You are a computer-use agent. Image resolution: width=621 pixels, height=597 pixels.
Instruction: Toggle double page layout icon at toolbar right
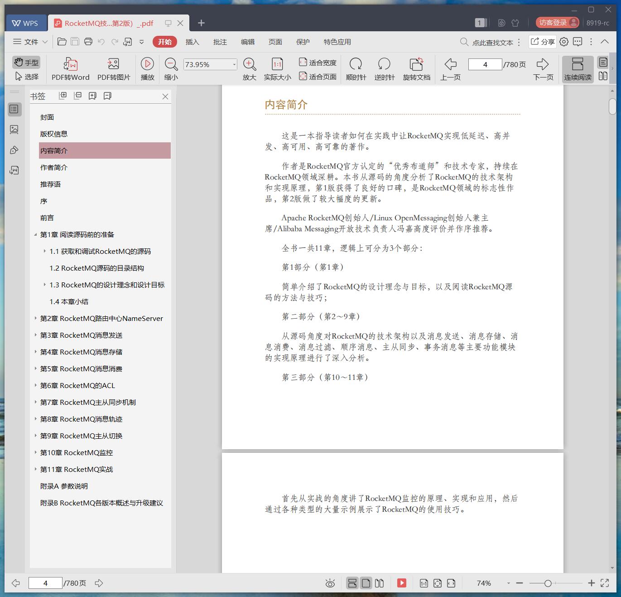[603, 76]
